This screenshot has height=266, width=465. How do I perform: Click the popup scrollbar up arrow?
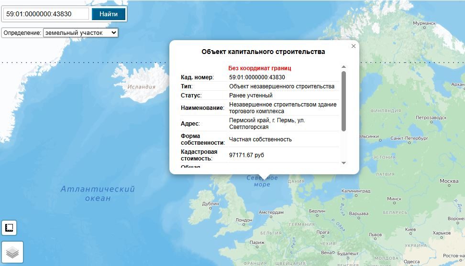(343, 67)
